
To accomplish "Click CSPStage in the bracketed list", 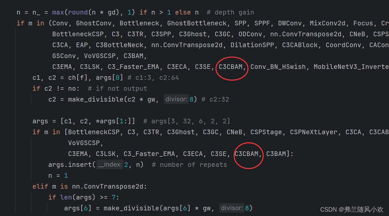I will point(266,132).
